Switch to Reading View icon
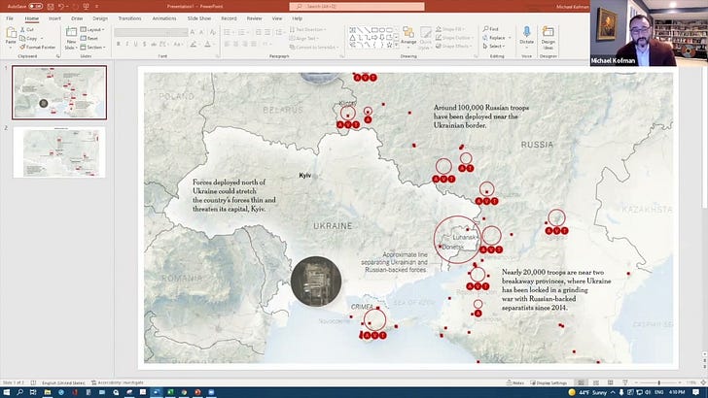This screenshot has height=398, width=708. (x=611, y=382)
